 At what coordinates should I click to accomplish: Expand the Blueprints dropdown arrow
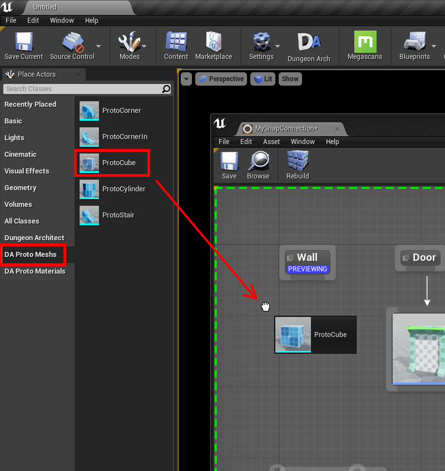point(433,46)
